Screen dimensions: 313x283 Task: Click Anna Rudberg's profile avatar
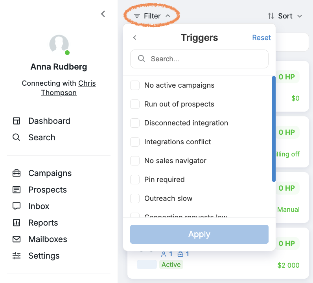coord(59,44)
